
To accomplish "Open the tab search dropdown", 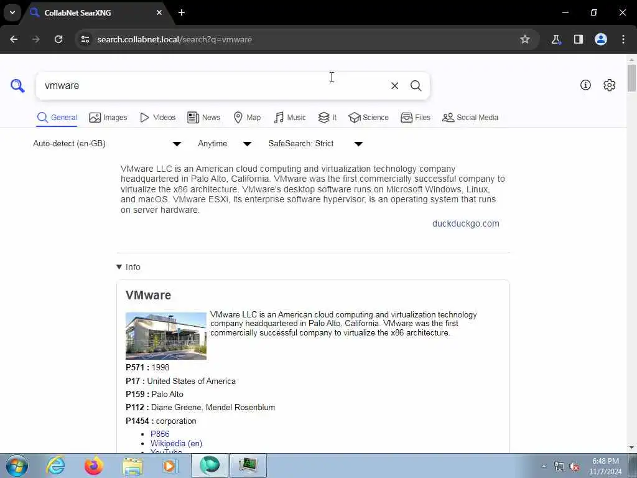I will tap(12, 12).
